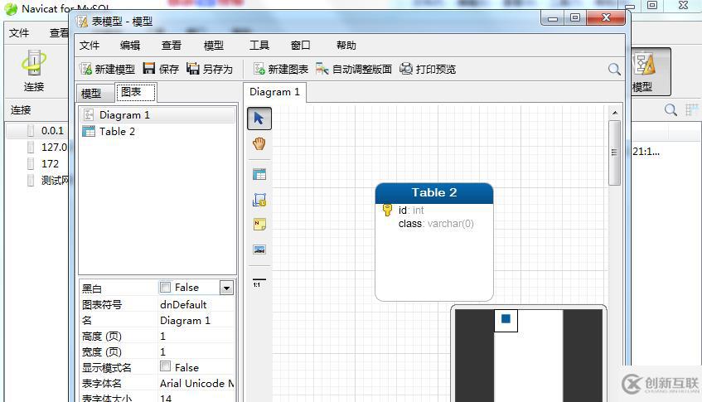Choose the new table tool
The image size is (702, 402).
[x=259, y=174]
